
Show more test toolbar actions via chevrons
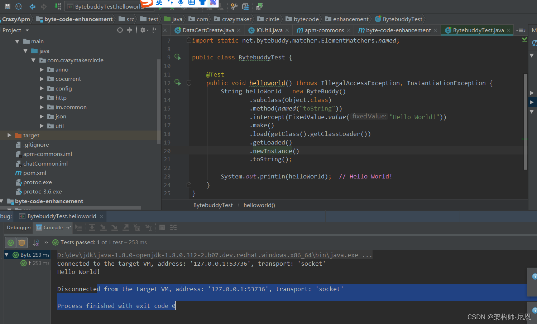46,242
